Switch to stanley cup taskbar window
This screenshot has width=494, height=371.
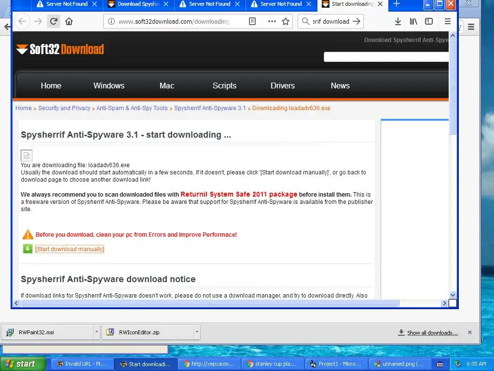(272, 364)
